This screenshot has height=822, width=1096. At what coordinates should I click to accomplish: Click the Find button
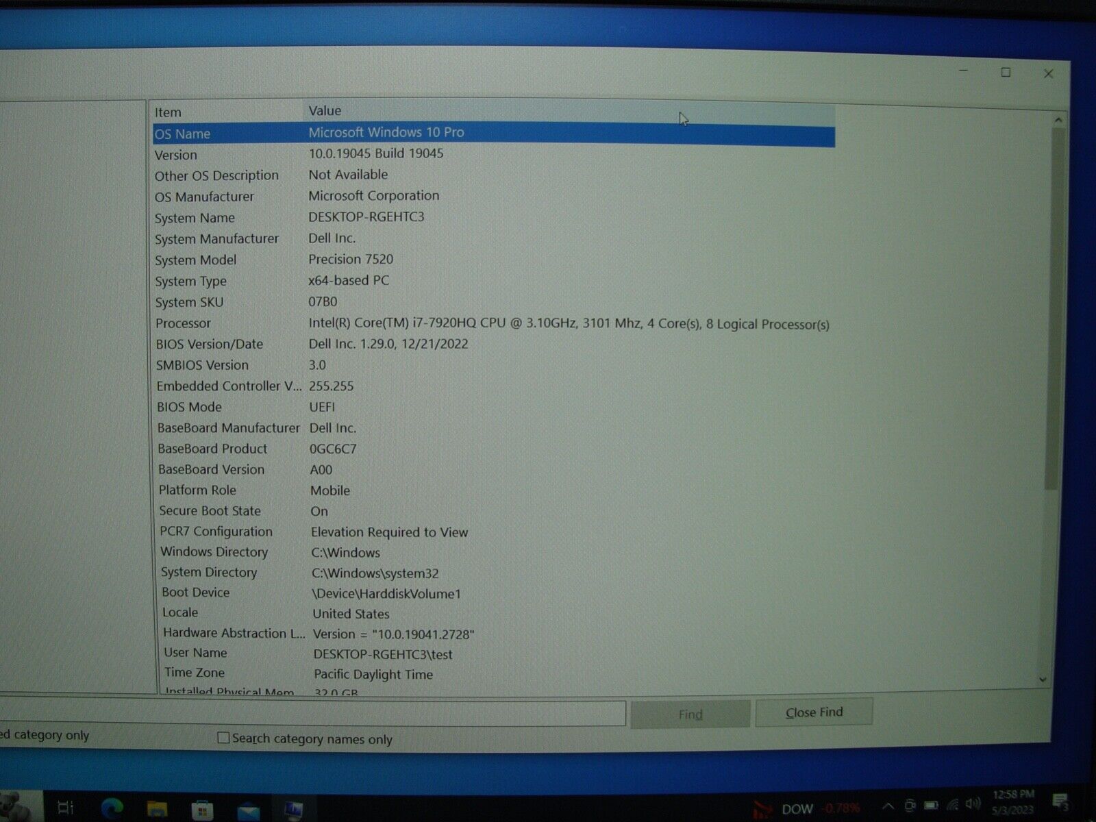coord(690,714)
